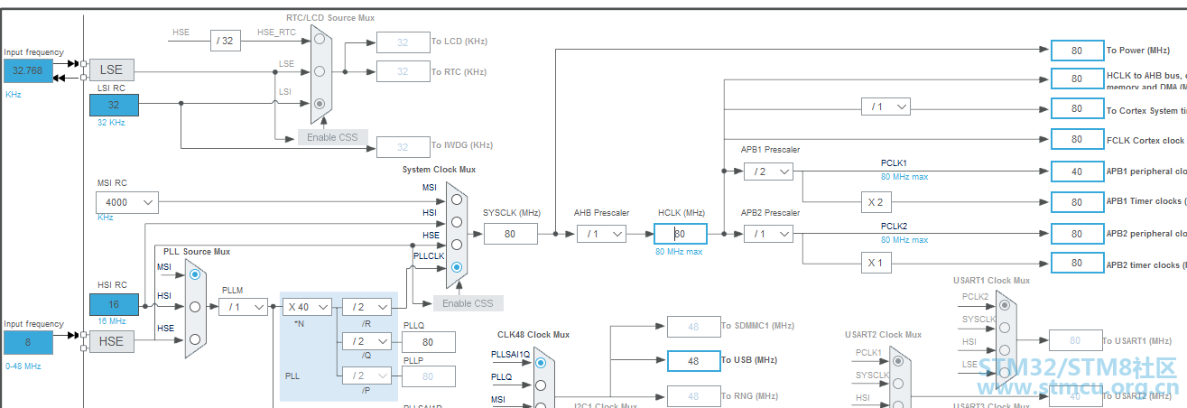Click To IWDG (KHz) 32 field
This screenshot has height=408, width=1187.
[x=403, y=147]
